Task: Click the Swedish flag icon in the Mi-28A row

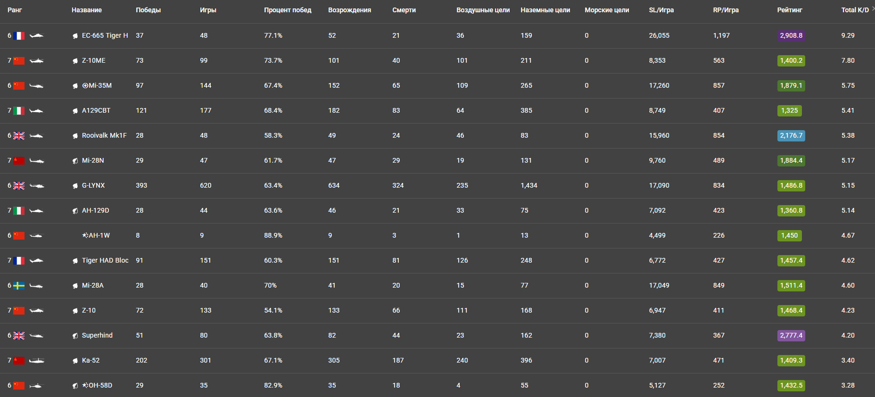Action: [19, 286]
